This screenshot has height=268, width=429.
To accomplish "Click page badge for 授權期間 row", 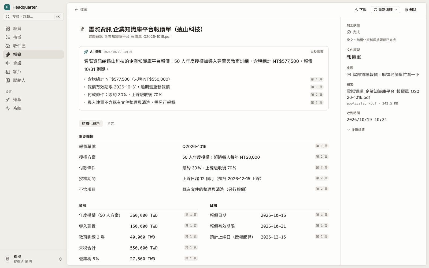I will point(322,178).
